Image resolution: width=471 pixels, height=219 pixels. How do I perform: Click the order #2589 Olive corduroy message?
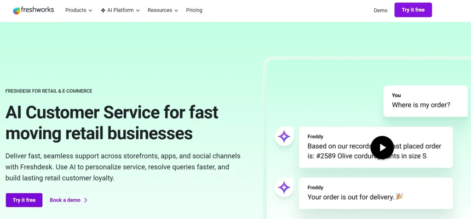tap(376, 147)
